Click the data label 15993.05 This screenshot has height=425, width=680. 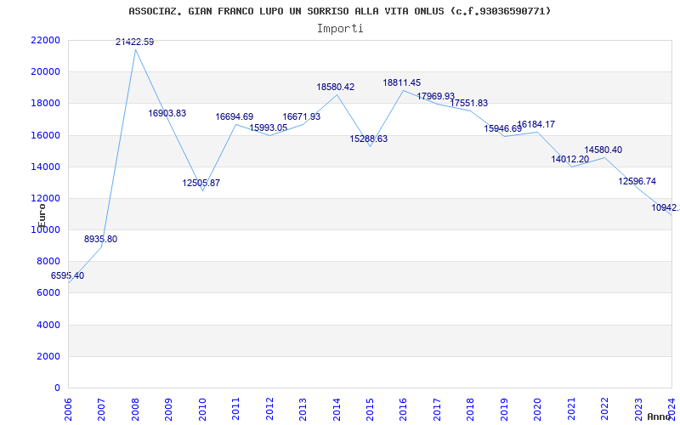(x=269, y=128)
